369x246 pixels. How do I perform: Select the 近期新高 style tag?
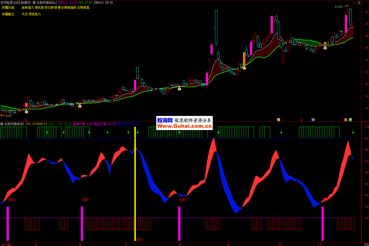coord(83,8)
